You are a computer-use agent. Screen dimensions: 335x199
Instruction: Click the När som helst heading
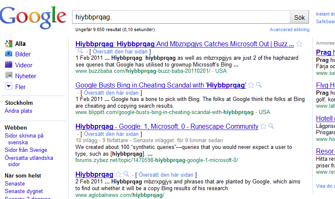(x=23, y=175)
